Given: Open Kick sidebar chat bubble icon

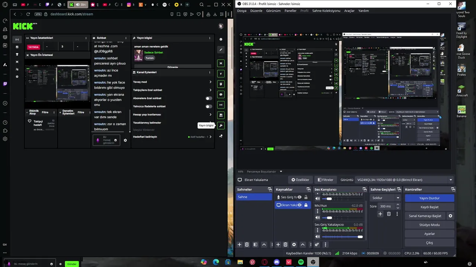Looking at the screenshot, I should click(x=221, y=94).
